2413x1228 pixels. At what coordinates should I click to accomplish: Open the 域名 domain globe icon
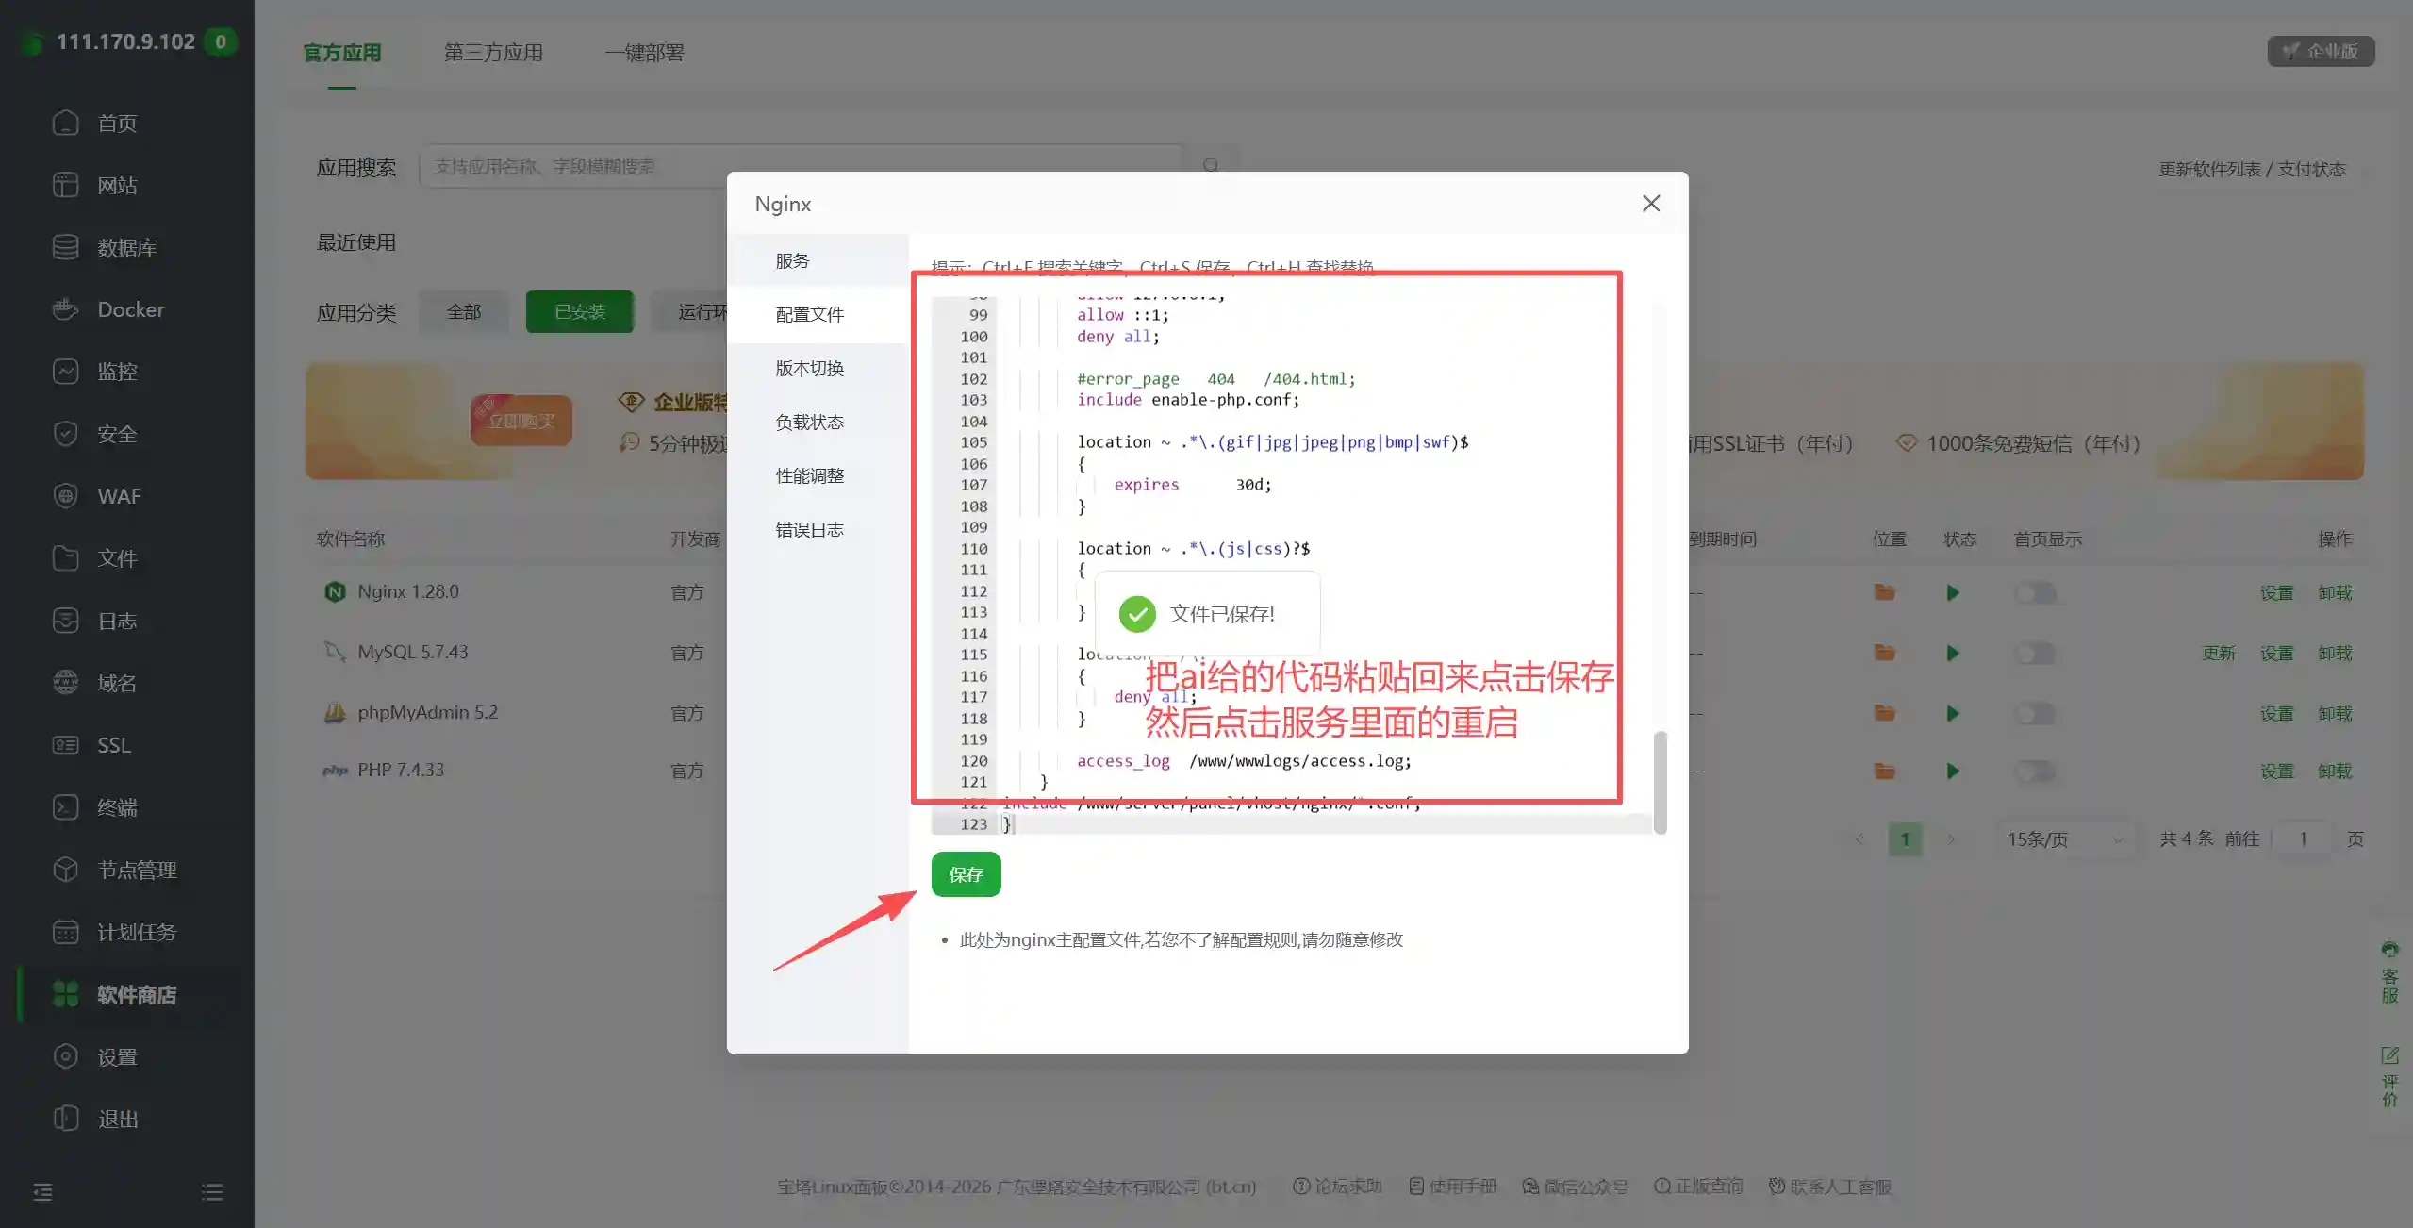pyautogui.click(x=65, y=683)
